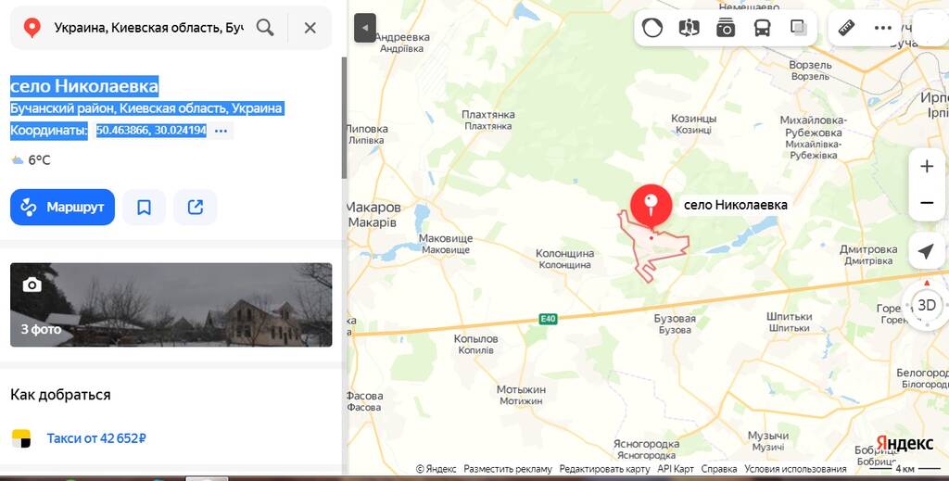Bookmark село Николаевка

click(x=144, y=208)
